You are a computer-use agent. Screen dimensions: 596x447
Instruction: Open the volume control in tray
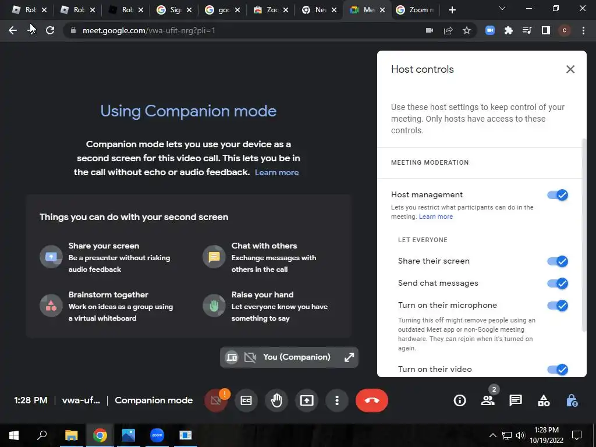coord(520,435)
